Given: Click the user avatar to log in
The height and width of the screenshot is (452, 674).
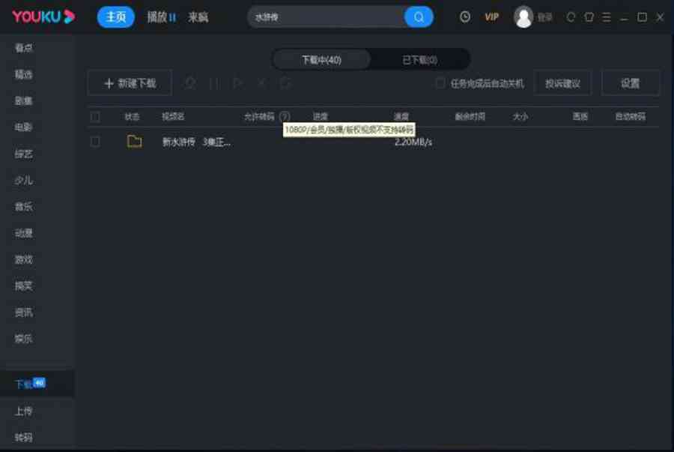Looking at the screenshot, I should point(523,16).
